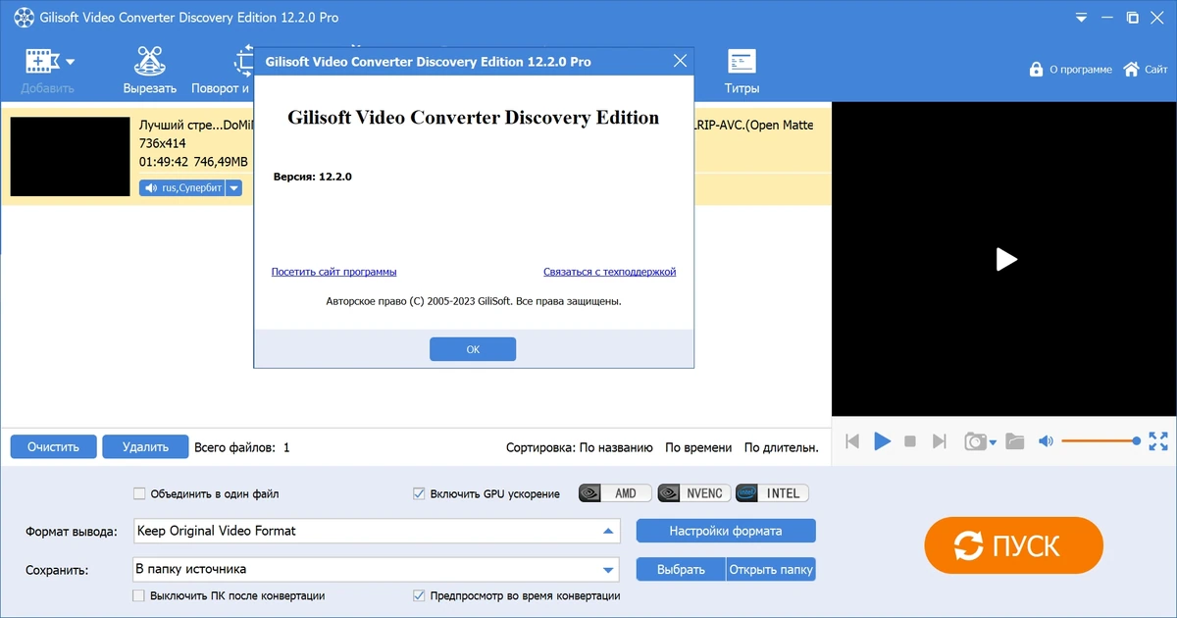Toggle Объединить в один файл checkbox
Screen dimensions: 1177x618
[139, 493]
